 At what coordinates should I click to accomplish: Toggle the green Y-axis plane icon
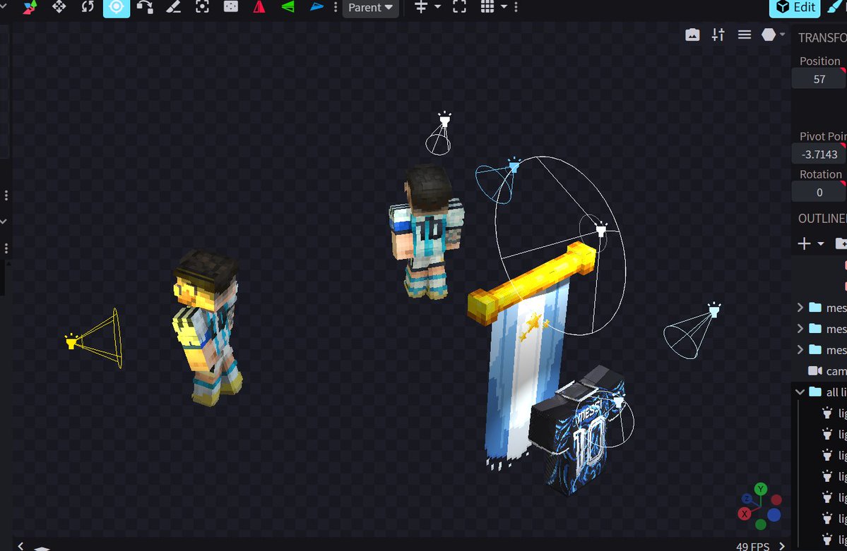click(288, 7)
